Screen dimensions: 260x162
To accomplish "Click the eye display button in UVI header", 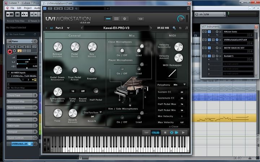I will click(x=140, y=19).
